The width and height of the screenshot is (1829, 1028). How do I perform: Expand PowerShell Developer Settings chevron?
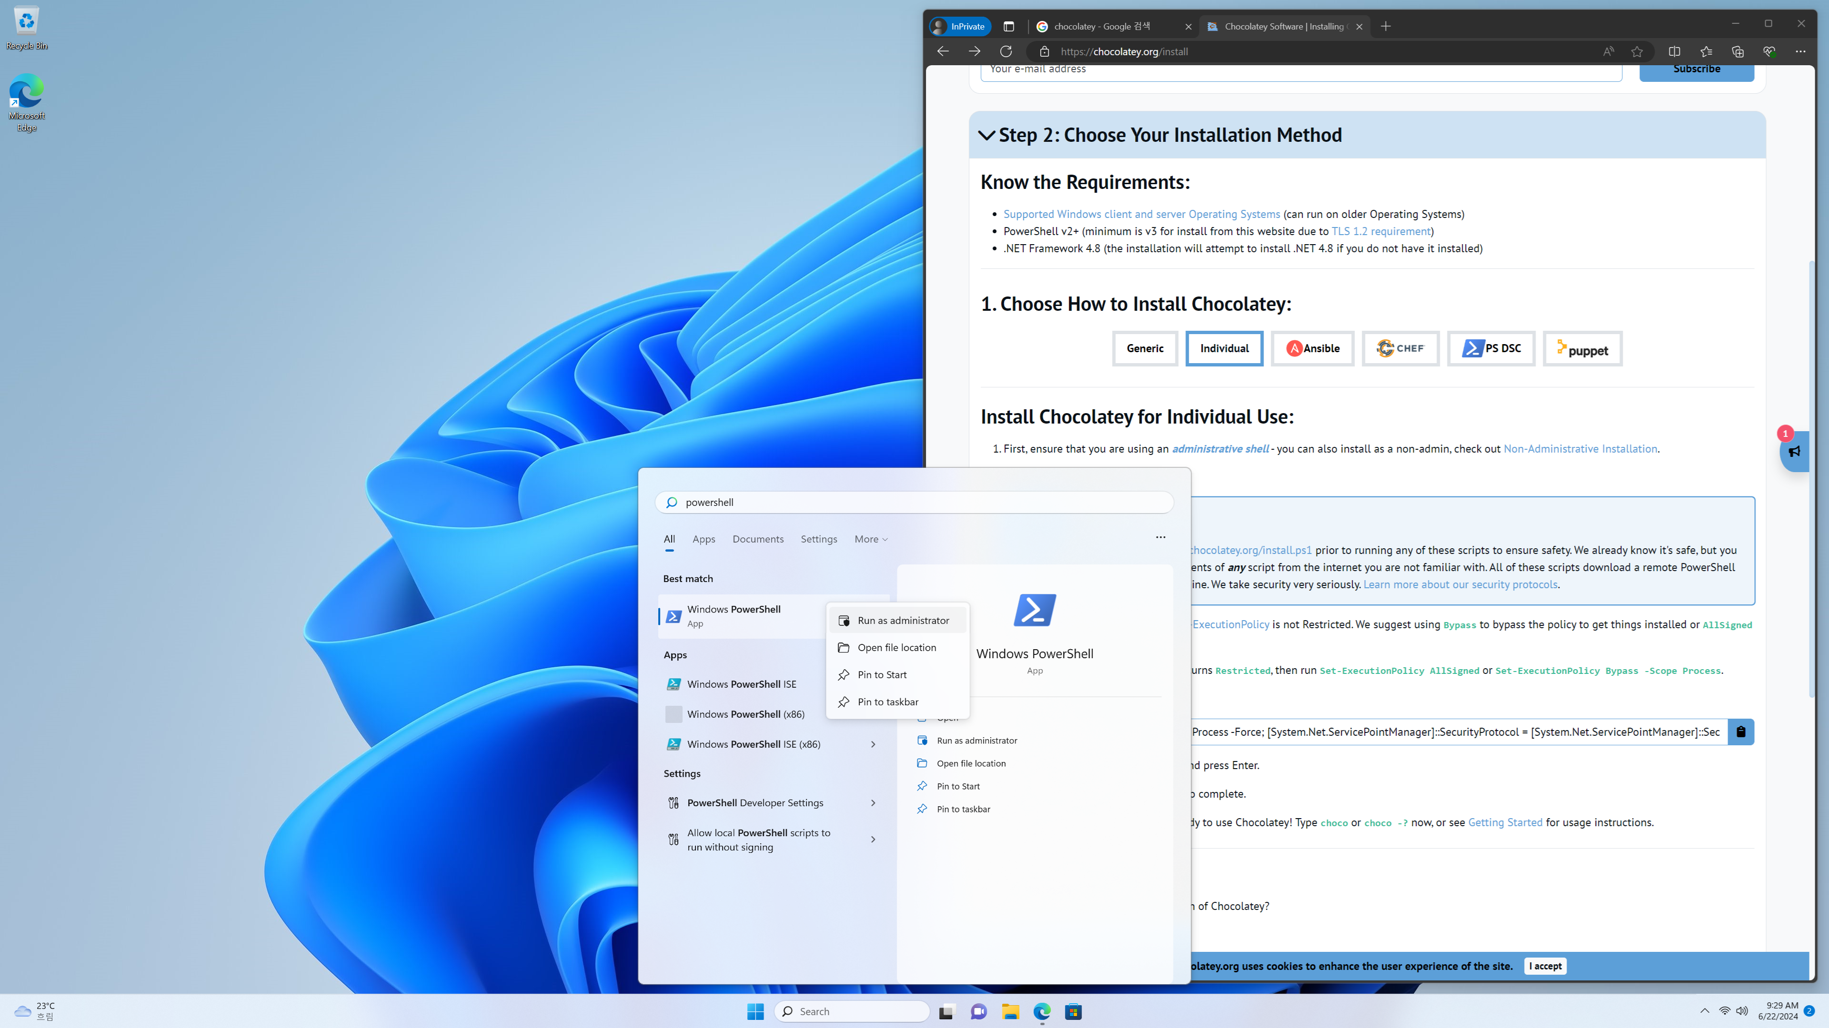tap(873, 803)
